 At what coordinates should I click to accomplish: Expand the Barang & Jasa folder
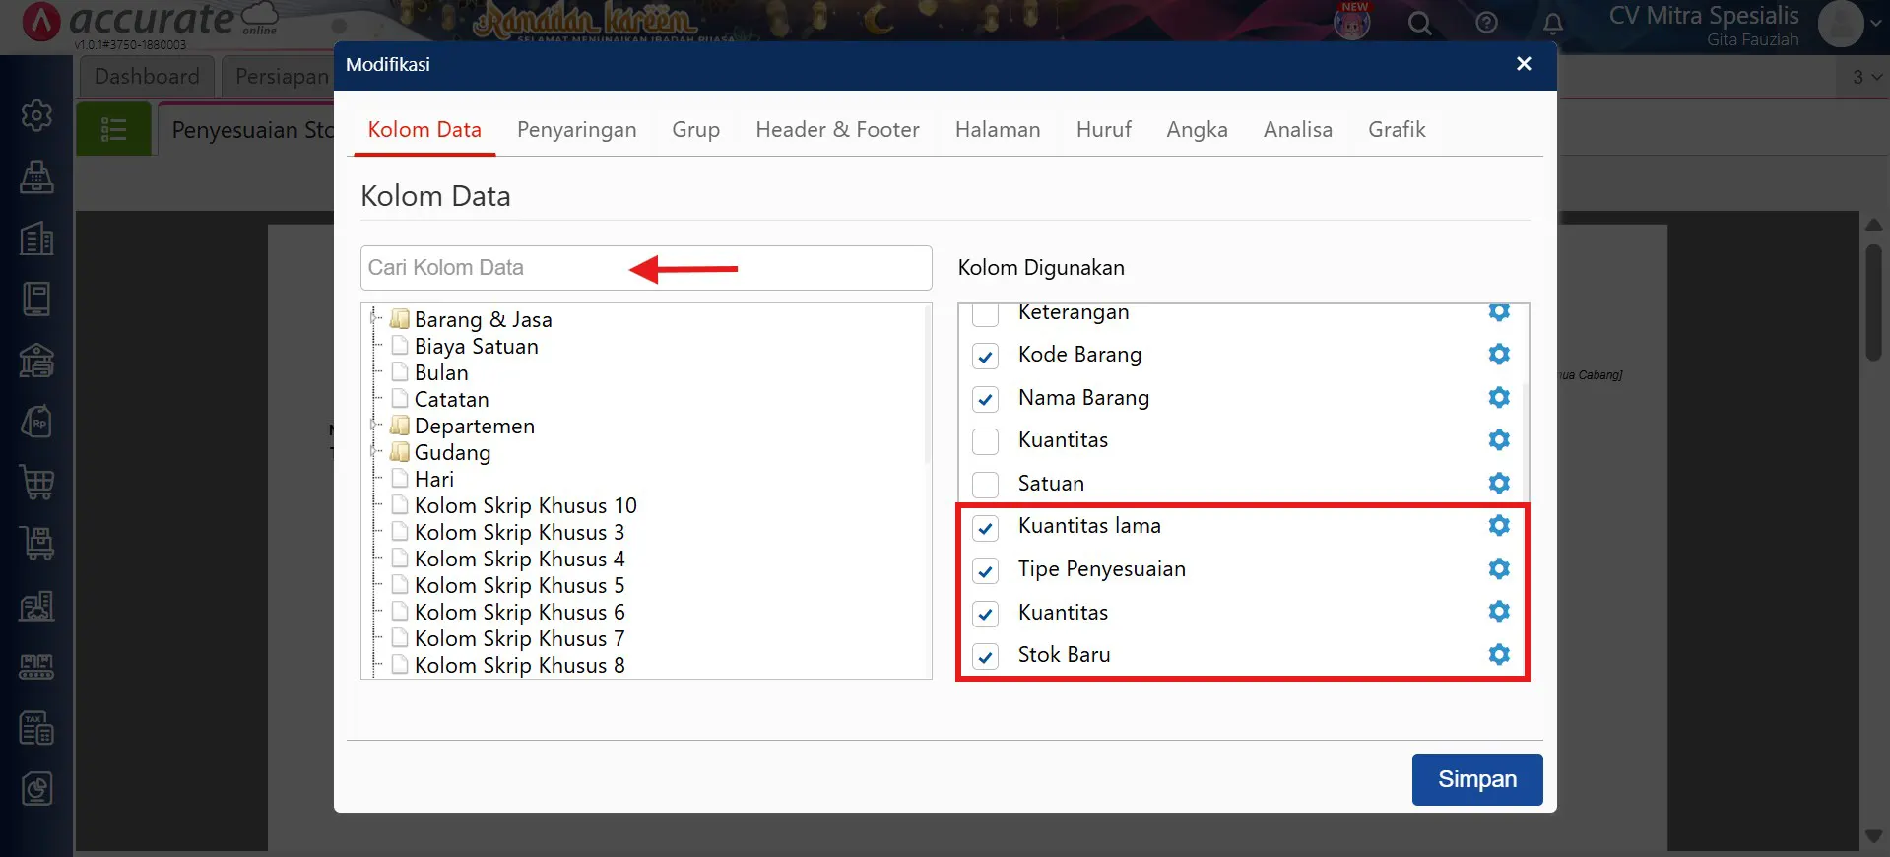tap(374, 318)
